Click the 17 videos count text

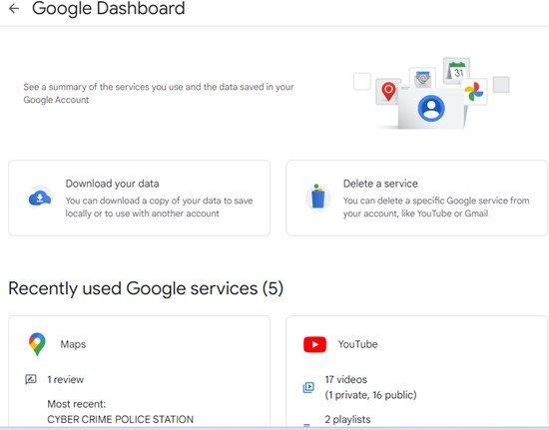[346, 380]
